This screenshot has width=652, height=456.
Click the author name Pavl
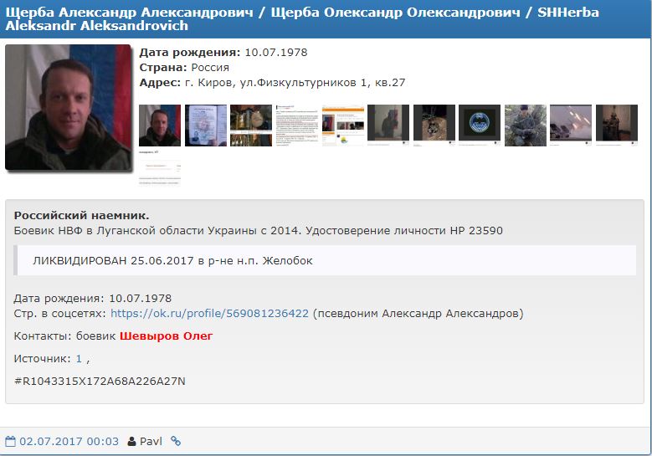pyautogui.click(x=151, y=442)
